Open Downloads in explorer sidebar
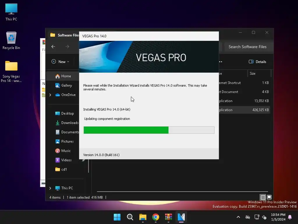298x224 pixels. pyautogui.click(x=67, y=123)
